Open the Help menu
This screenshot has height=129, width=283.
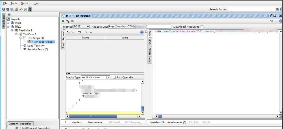click(x=37, y=3)
